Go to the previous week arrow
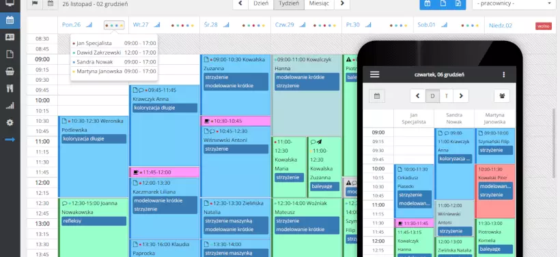 [240, 4]
